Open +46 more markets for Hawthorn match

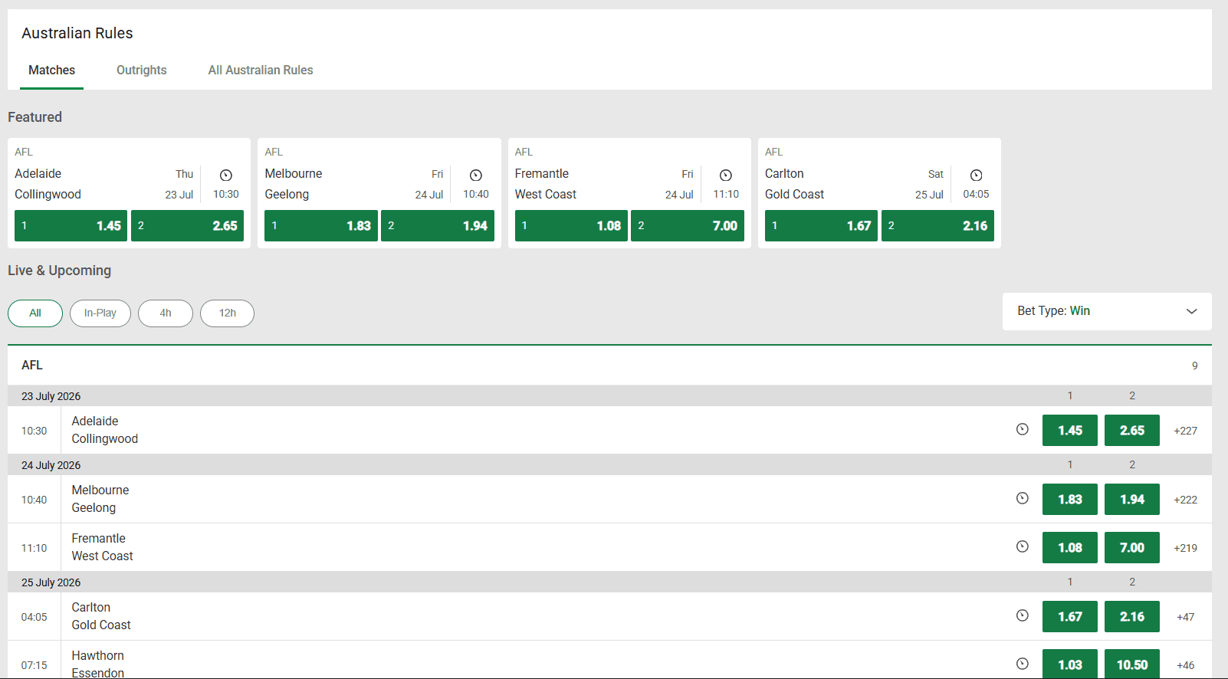[x=1185, y=665]
